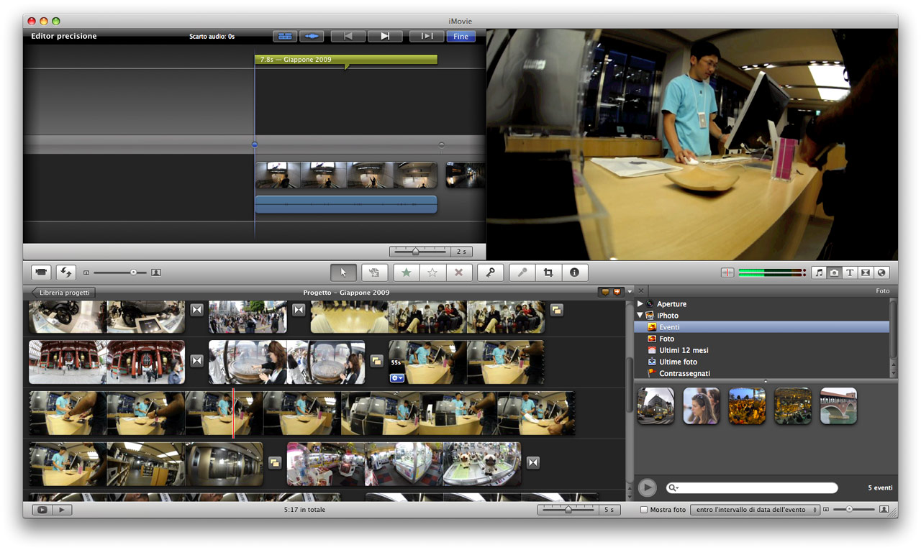Click the camera import button
This screenshot has width=921, height=550.
42,272
